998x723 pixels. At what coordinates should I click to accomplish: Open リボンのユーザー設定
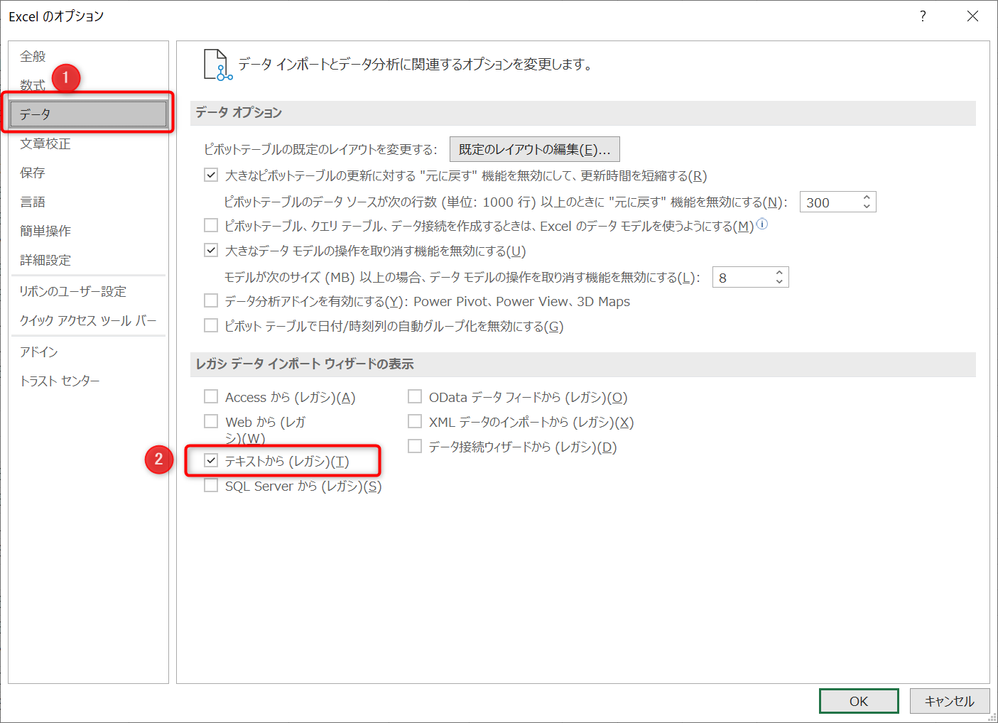tap(88, 291)
